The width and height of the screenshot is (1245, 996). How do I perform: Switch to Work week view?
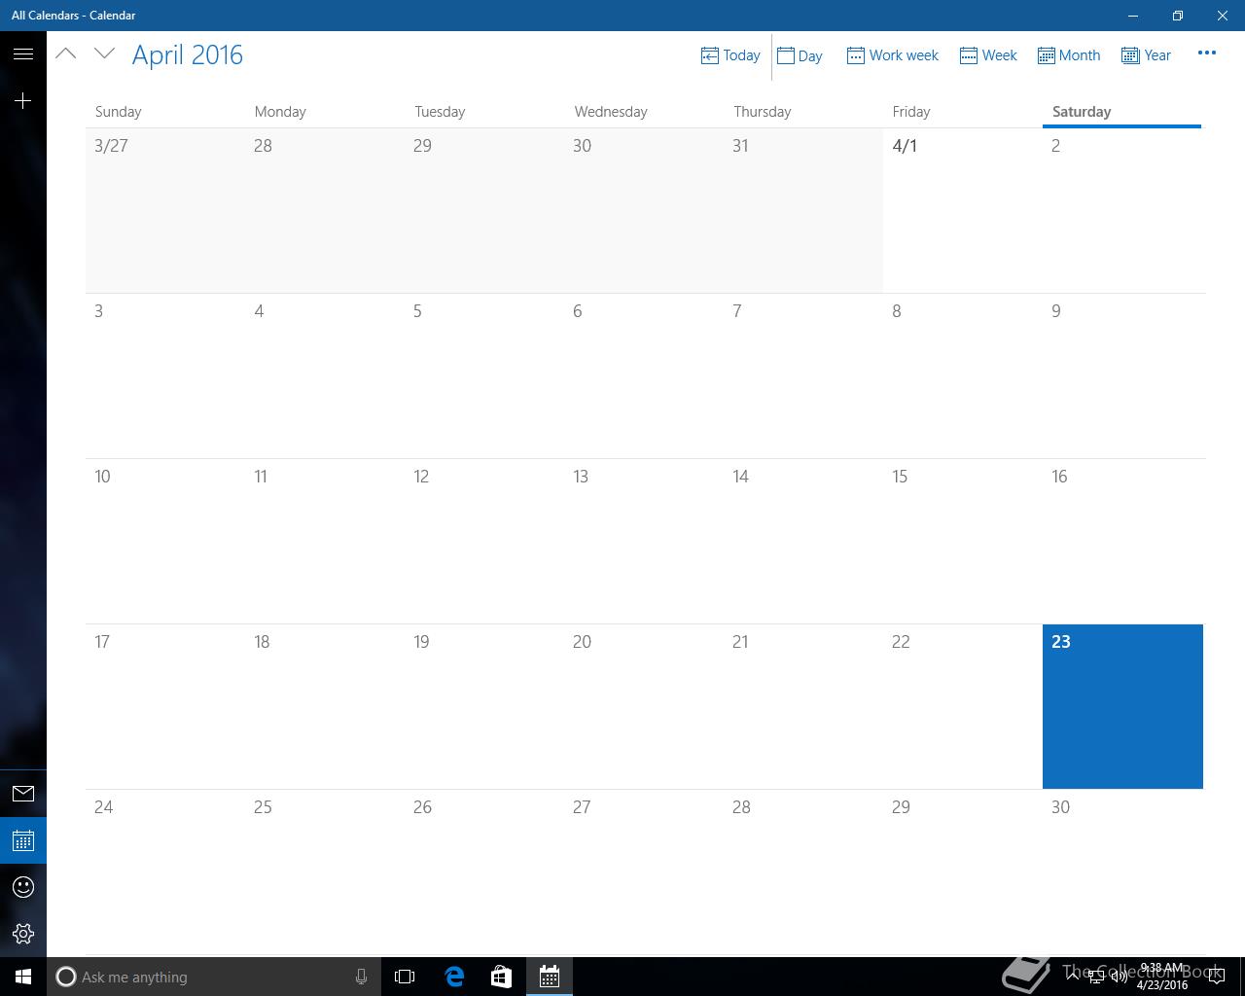893,55
